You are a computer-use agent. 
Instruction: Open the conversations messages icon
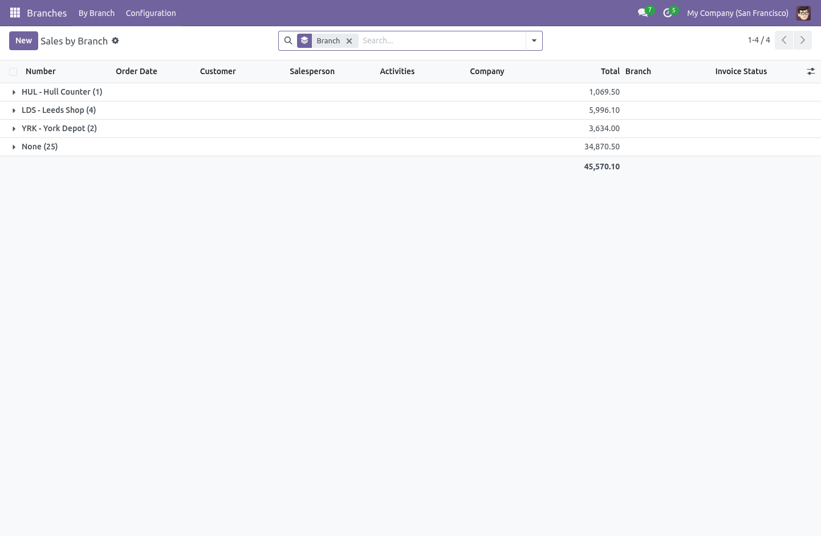pos(643,13)
